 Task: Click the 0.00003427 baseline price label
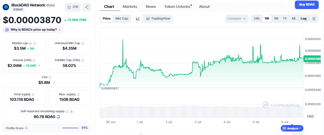tap(110, 88)
